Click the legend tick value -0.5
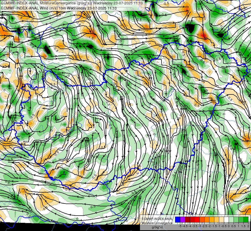The height and width of the screenshot is (231, 251). 224,226
